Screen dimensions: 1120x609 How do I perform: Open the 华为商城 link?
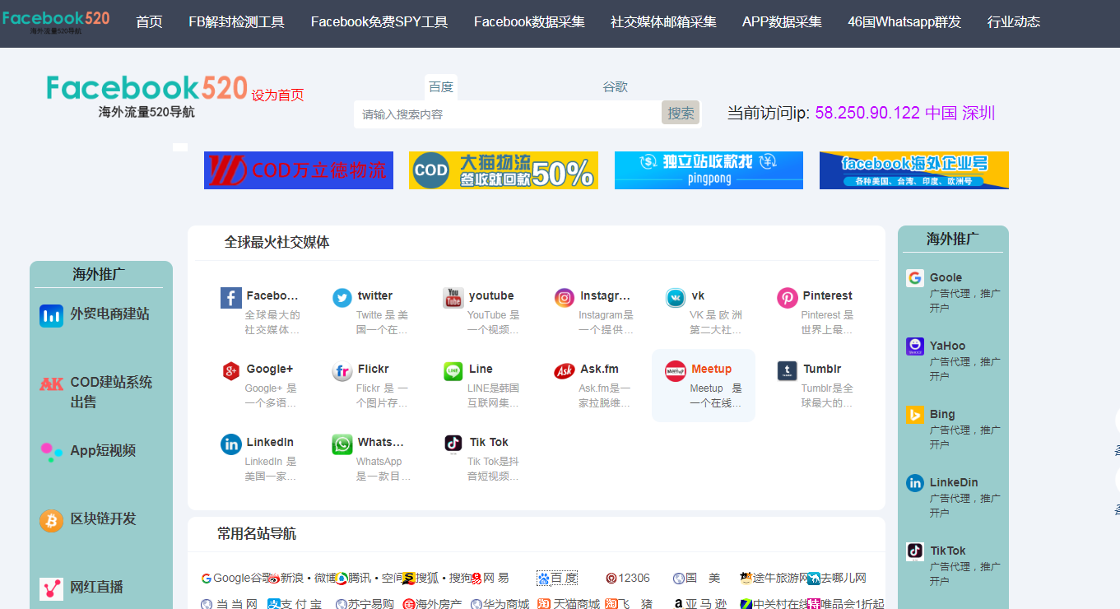500,605
